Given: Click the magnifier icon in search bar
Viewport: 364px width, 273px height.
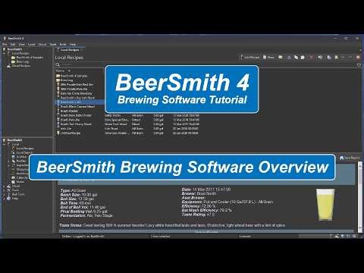Looking at the screenshot, I should pyautogui.click(x=58, y=64).
